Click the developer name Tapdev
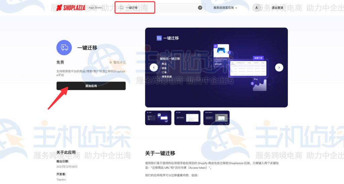Screen dimensions: 344x184 [61, 179]
